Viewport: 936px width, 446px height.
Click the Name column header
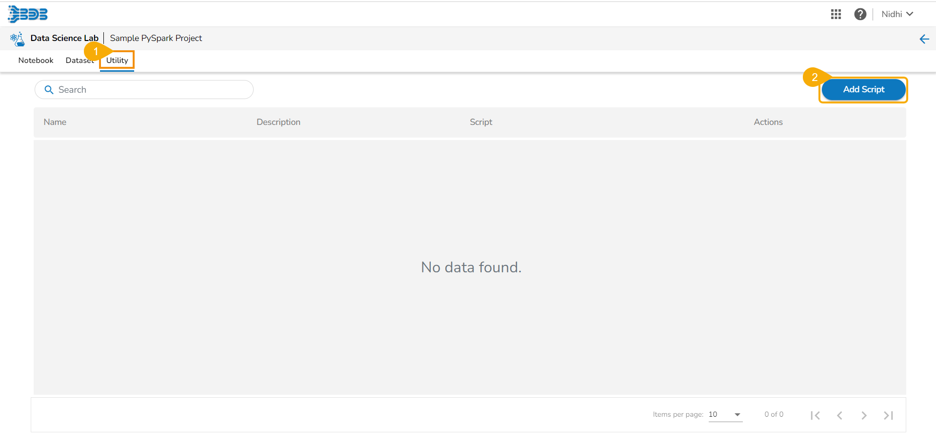[55, 122]
